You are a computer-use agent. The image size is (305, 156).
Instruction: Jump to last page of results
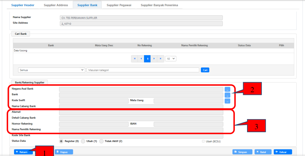[160, 59]
